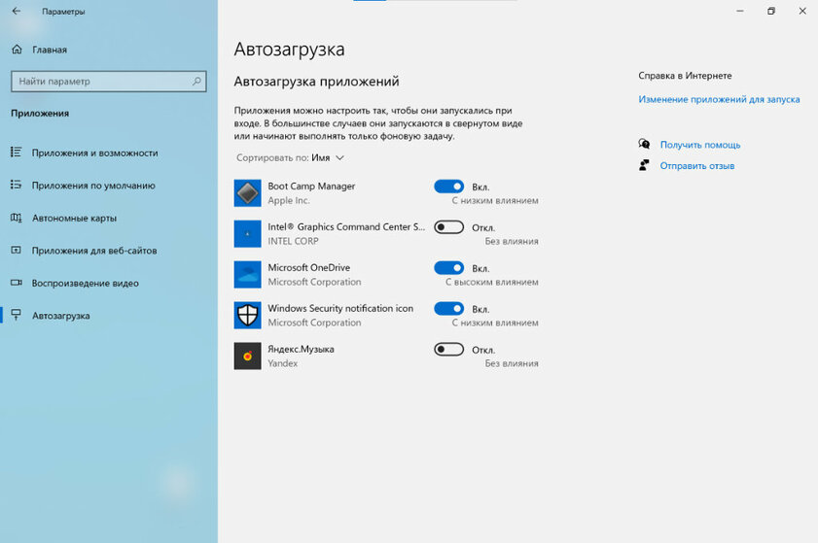
Task: Switch off Windows Security notification icon toggle
Action: 448,309
